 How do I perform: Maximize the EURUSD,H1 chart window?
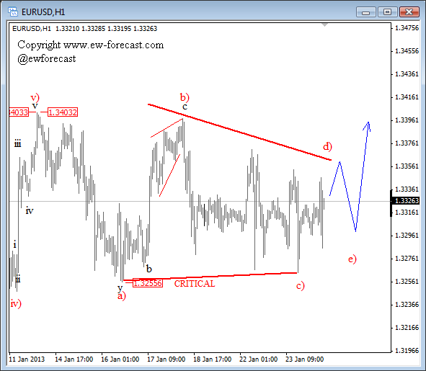pyautogui.click(x=387, y=12)
